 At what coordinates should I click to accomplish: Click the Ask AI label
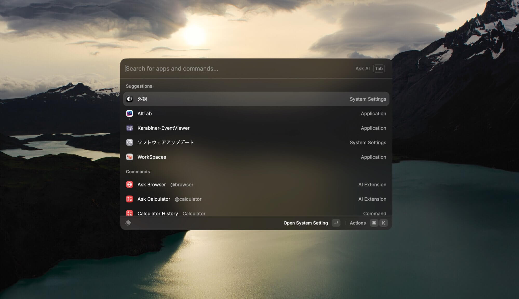[362, 68]
